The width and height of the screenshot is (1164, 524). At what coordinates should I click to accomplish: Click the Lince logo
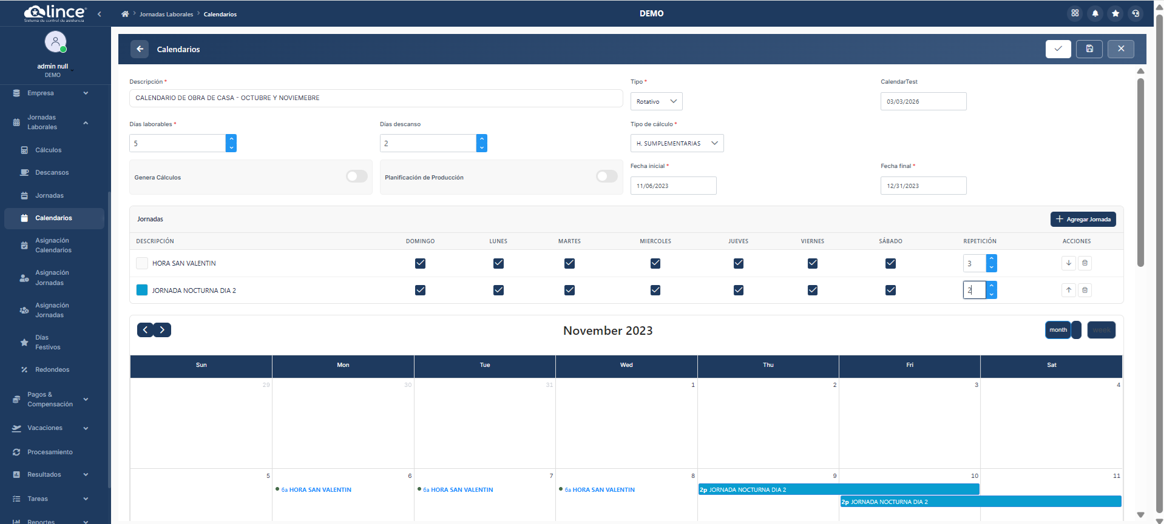tap(55, 13)
